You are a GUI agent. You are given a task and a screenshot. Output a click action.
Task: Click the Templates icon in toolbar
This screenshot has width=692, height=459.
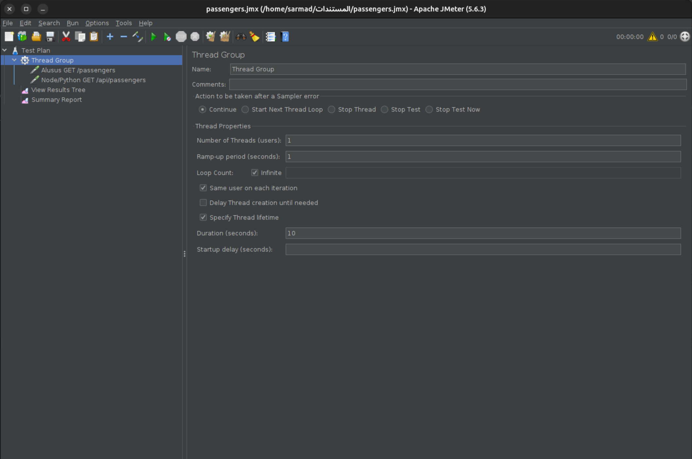click(x=22, y=37)
